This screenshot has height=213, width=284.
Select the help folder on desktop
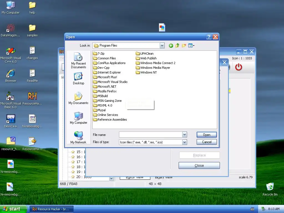[x=32, y=7]
